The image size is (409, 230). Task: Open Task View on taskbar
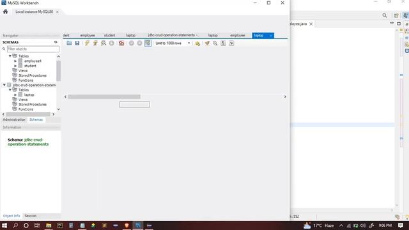(37, 226)
